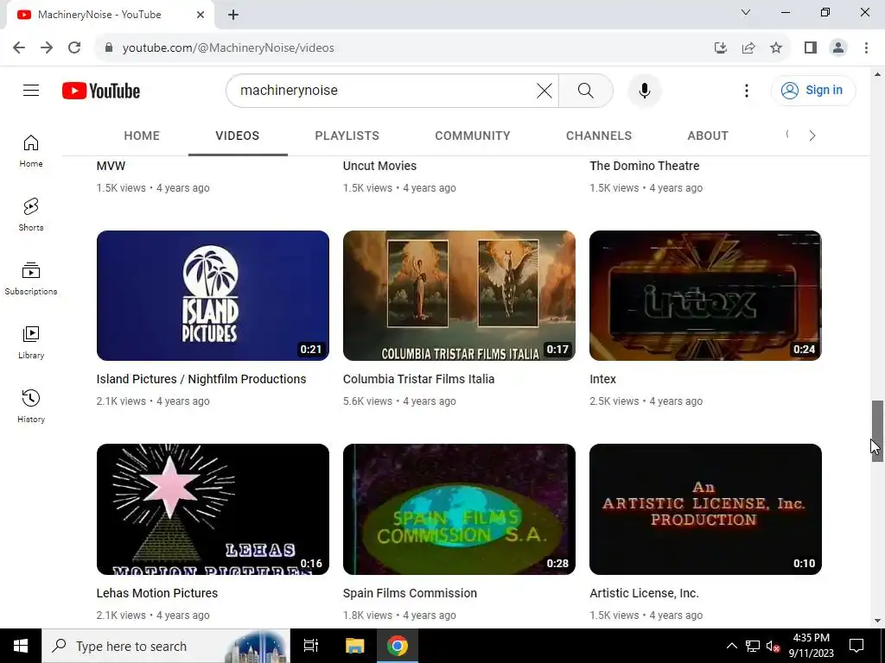Play Lehas Motion Pictures thumbnail
This screenshot has height=663, width=885.
tap(213, 509)
